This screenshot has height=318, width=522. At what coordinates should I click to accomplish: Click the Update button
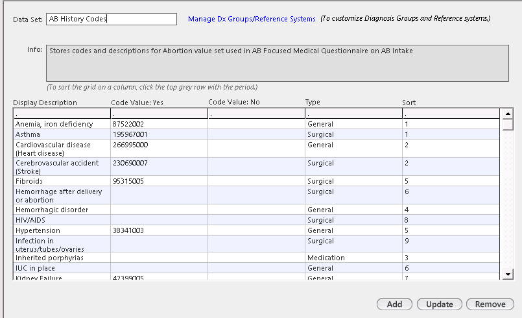point(440,304)
